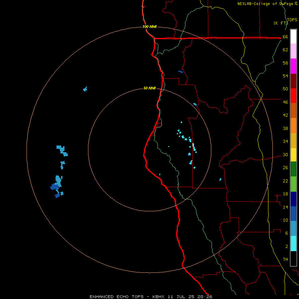Pick the bright orange legend swatch near 38

pyautogui.click(x=293, y=126)
